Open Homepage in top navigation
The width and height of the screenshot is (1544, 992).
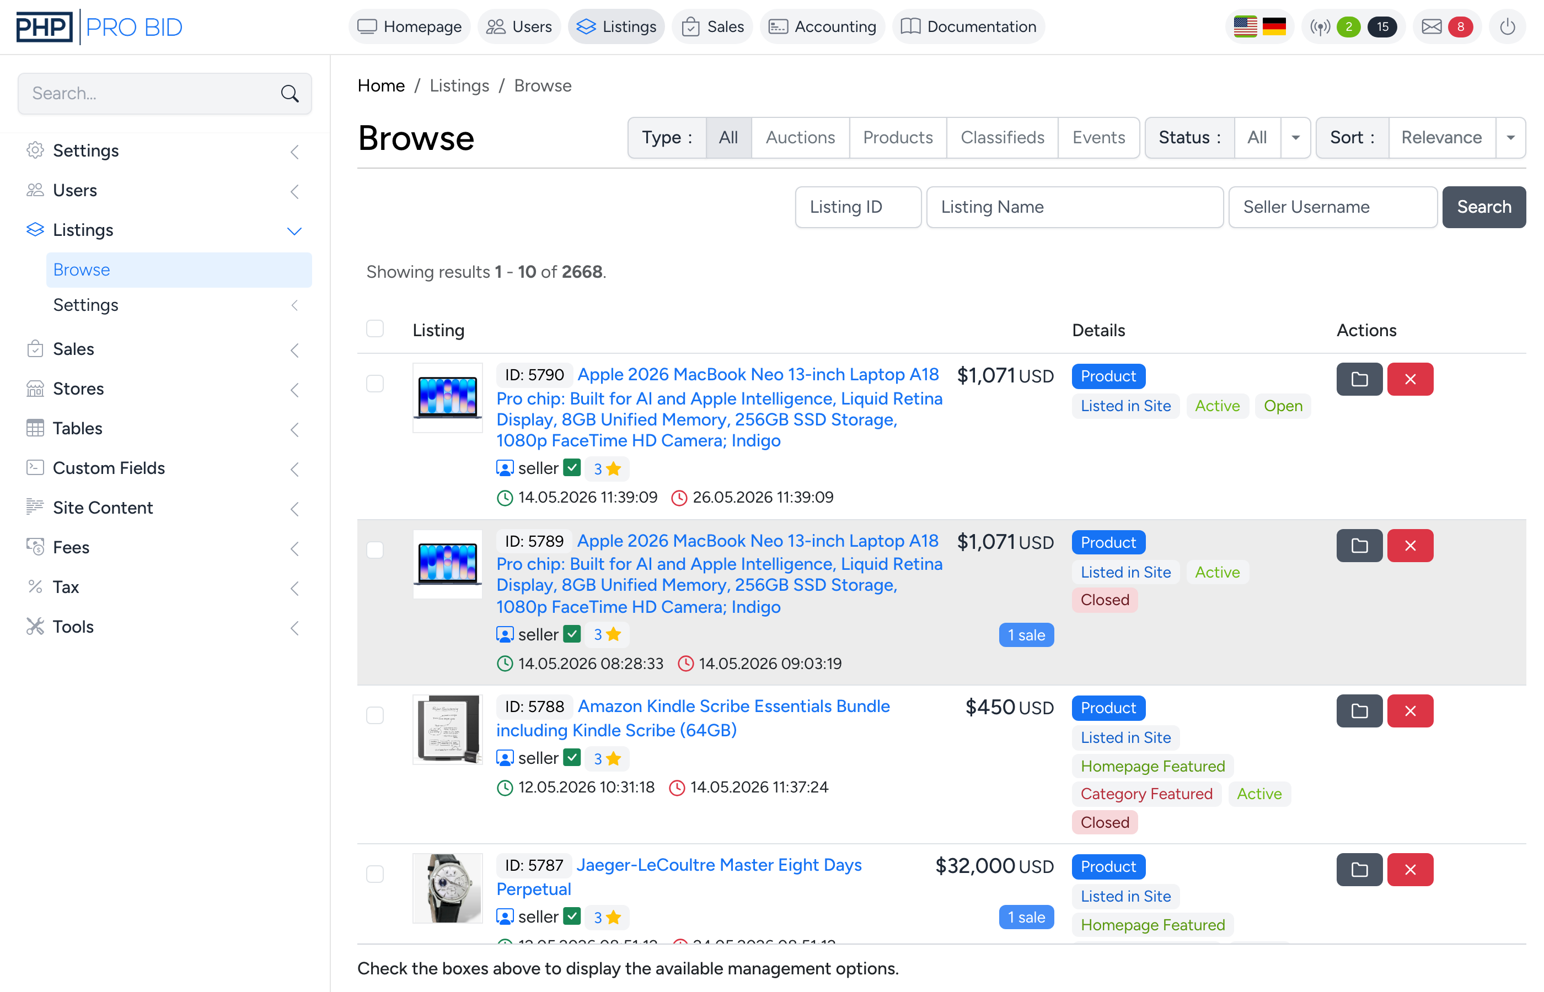tap(410, 27)
